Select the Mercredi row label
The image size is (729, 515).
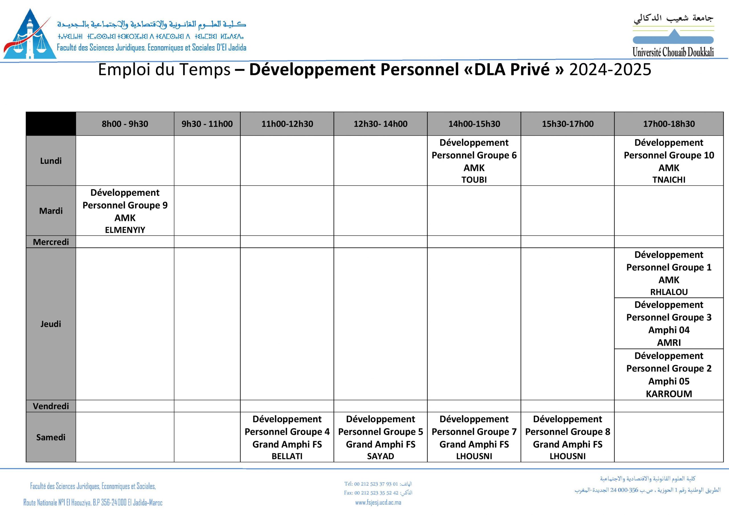click(51, 242)
